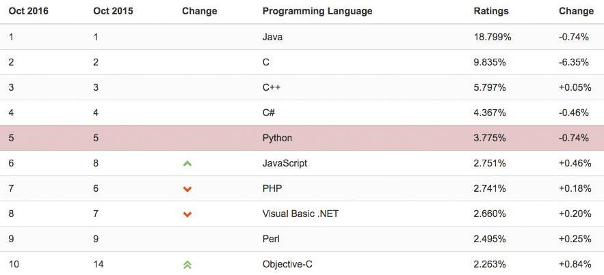Click the Programming Language column header
Viewport: 604px width, 275px height.
tap(317, 11)
